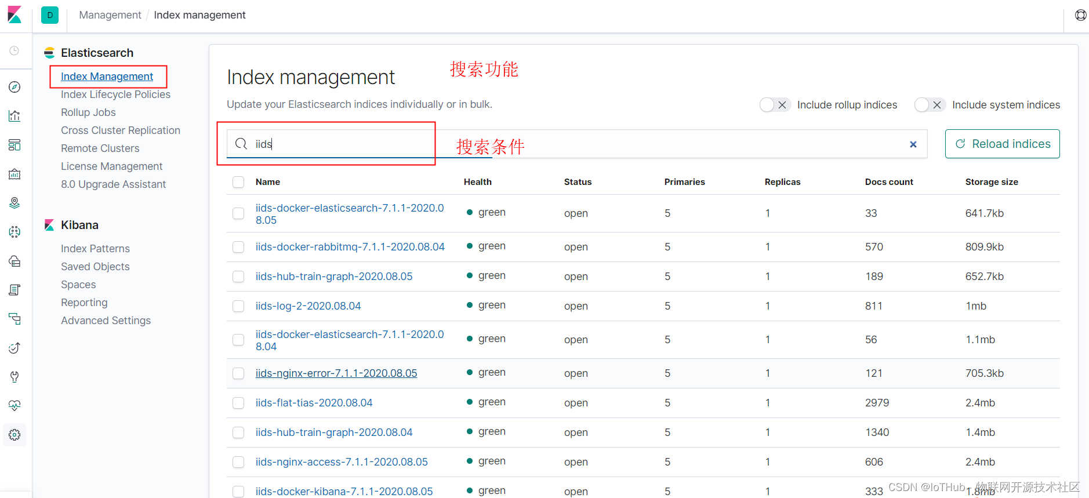Open iids-hub-train-graph-2020.08.05 index

[334, 277]
